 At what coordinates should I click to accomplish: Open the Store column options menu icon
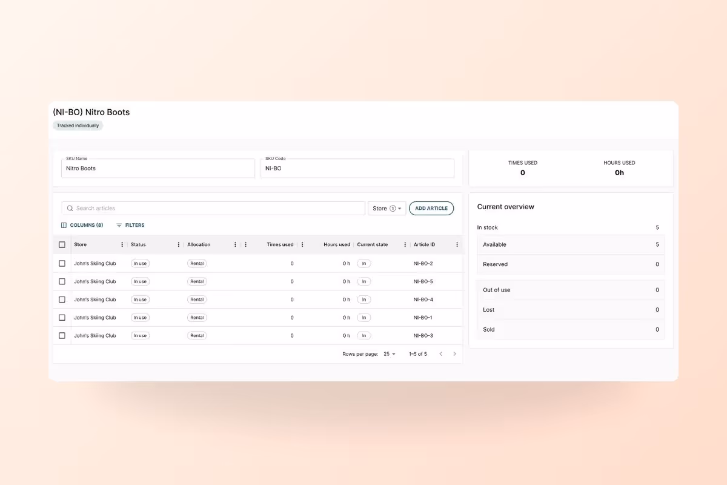click(122, 244)
